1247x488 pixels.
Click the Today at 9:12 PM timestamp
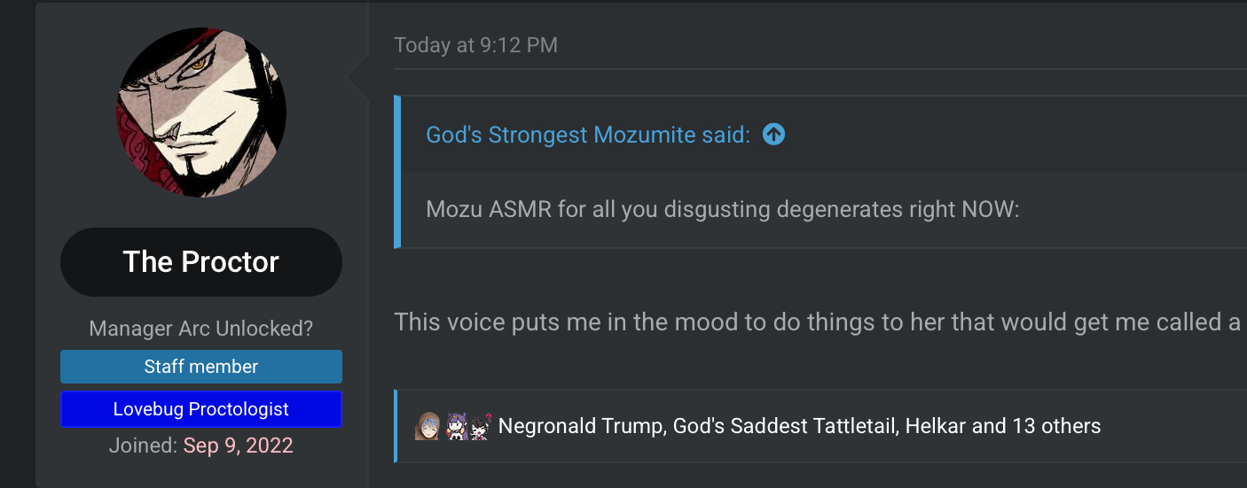pos(476,45)
